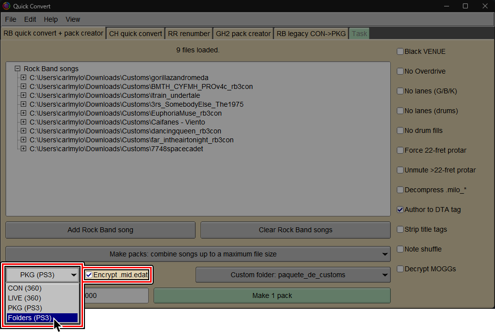Click Add Rock Band song button
Screen dimensions: 495x336
pos(100,230)
